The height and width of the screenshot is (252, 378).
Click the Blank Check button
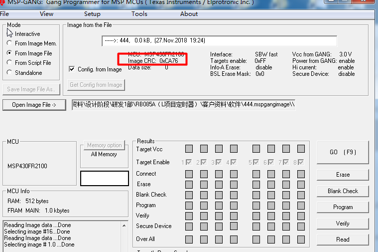pyautogui.click(x=343, y=191)
